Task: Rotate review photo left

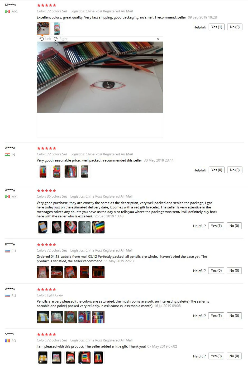Action: pyautogui.click(x=45, y=39)
